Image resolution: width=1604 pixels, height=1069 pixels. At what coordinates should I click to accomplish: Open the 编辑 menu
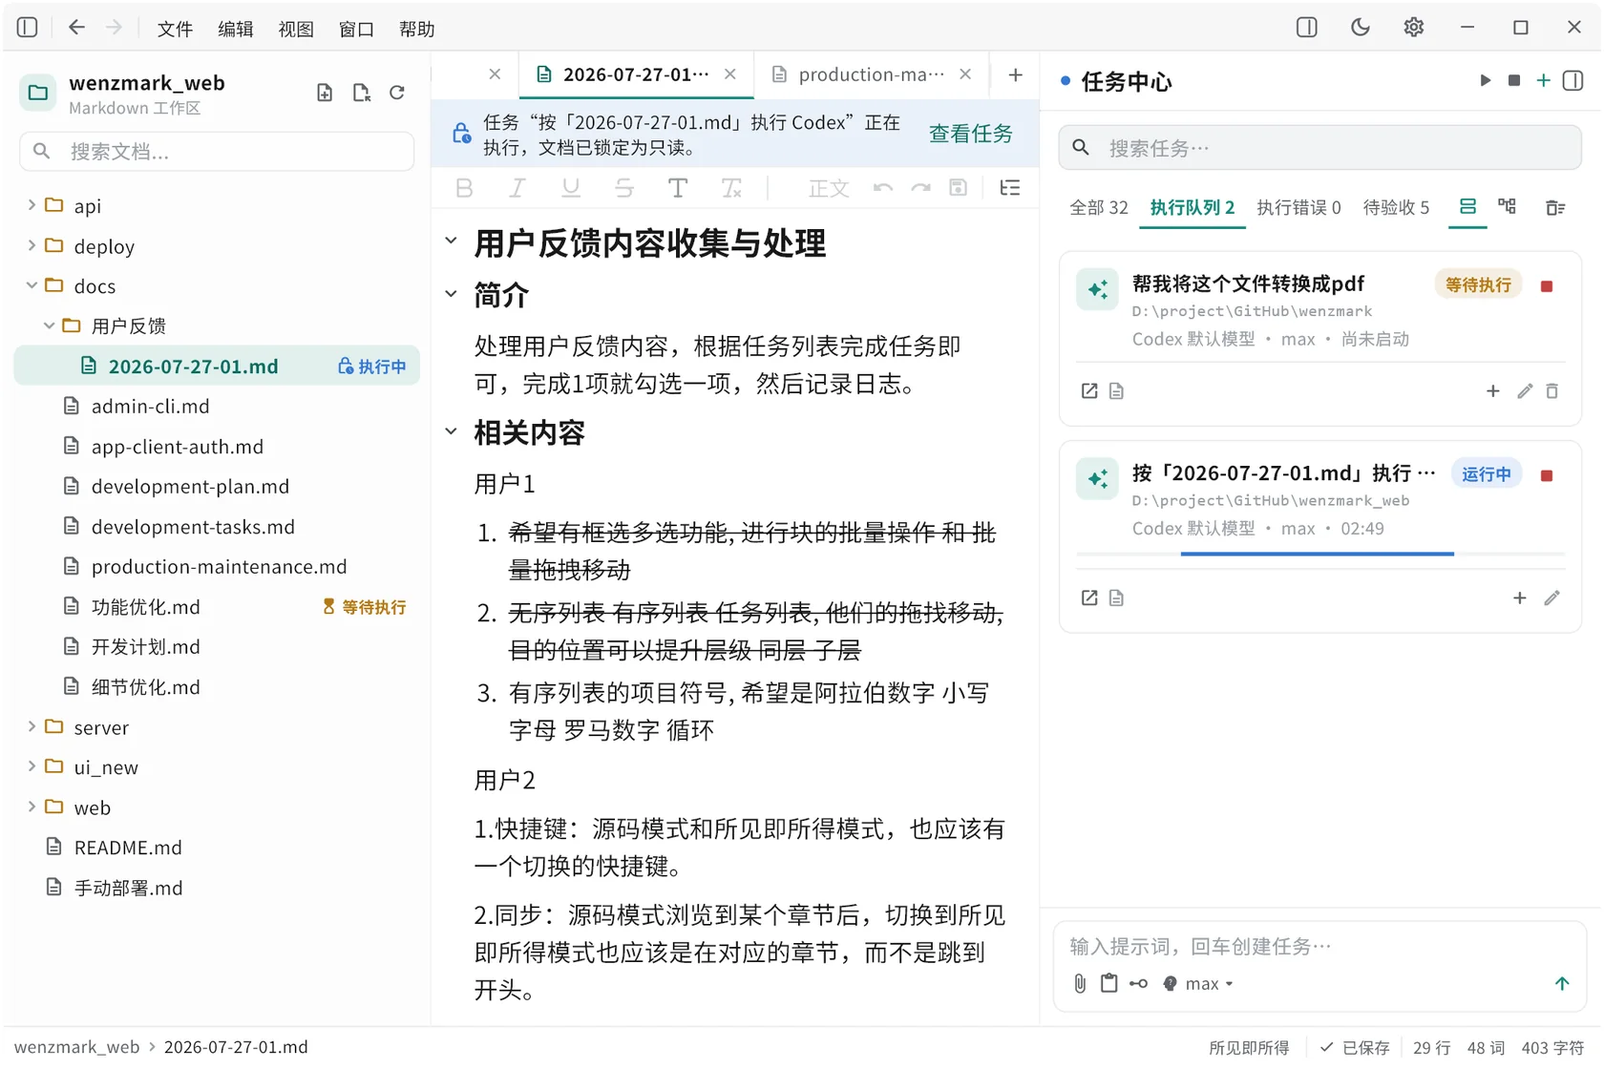point(235,29)
